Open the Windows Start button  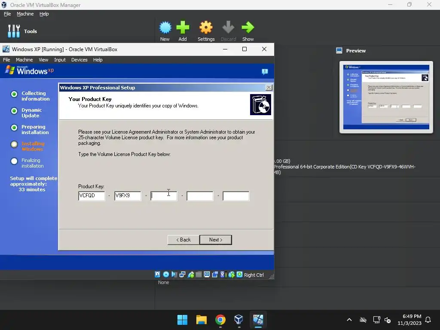coord(182,320)
